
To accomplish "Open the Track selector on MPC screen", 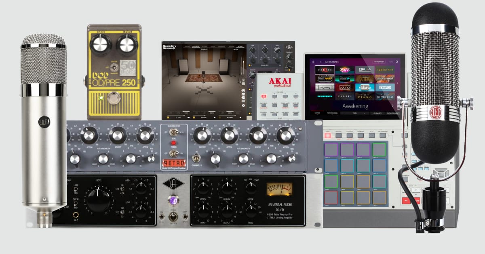I will point(355,113).
